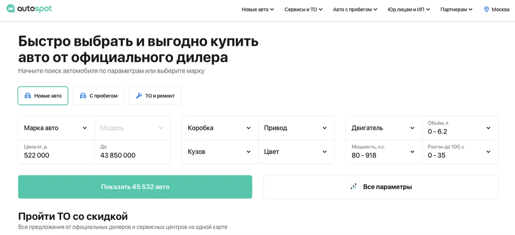Open the Мощность range selector

383,152
